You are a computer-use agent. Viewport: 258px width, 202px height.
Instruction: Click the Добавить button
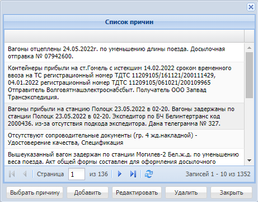point(87,192)
